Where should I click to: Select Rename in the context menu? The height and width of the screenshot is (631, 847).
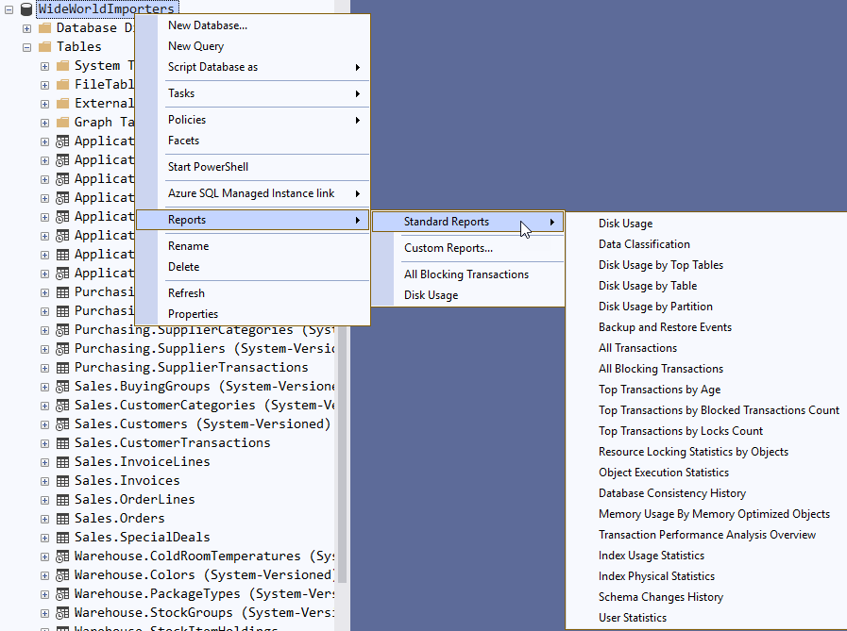tap(253, 246)
